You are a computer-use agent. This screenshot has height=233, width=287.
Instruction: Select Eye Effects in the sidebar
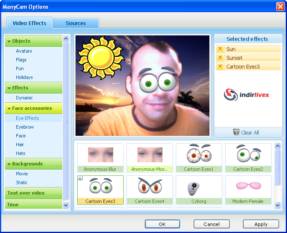pos(34,118)
